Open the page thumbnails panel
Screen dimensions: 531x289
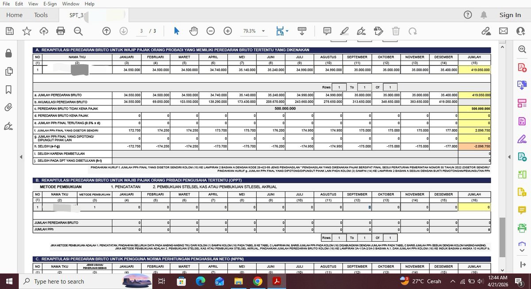click(8, 71)
